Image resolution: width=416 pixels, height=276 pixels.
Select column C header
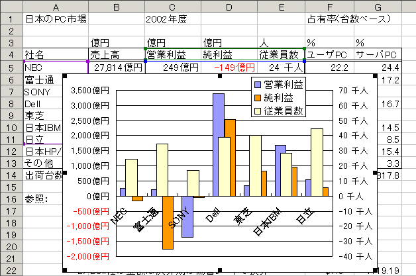pos(173,6)
